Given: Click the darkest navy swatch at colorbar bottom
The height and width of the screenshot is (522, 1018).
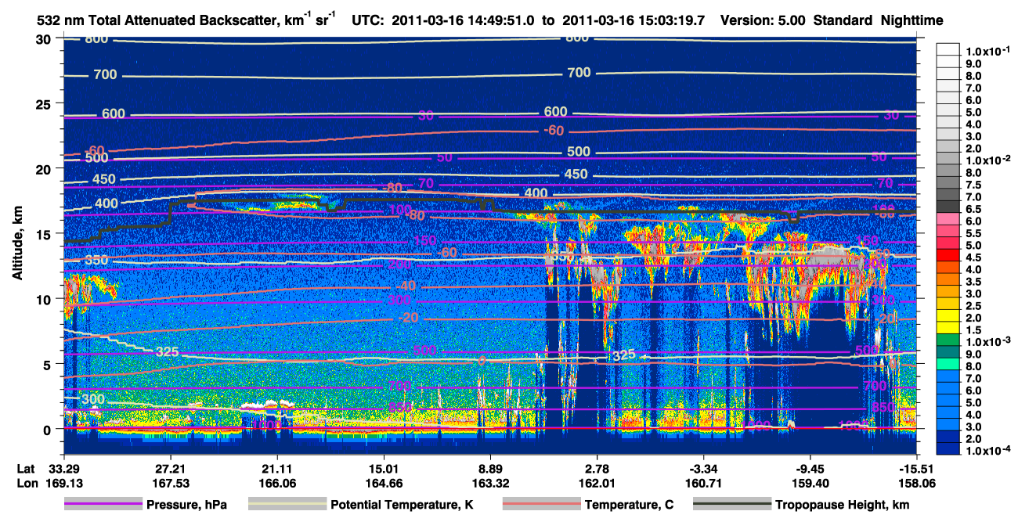Looking at the screenshot, I should pos(948,449).
